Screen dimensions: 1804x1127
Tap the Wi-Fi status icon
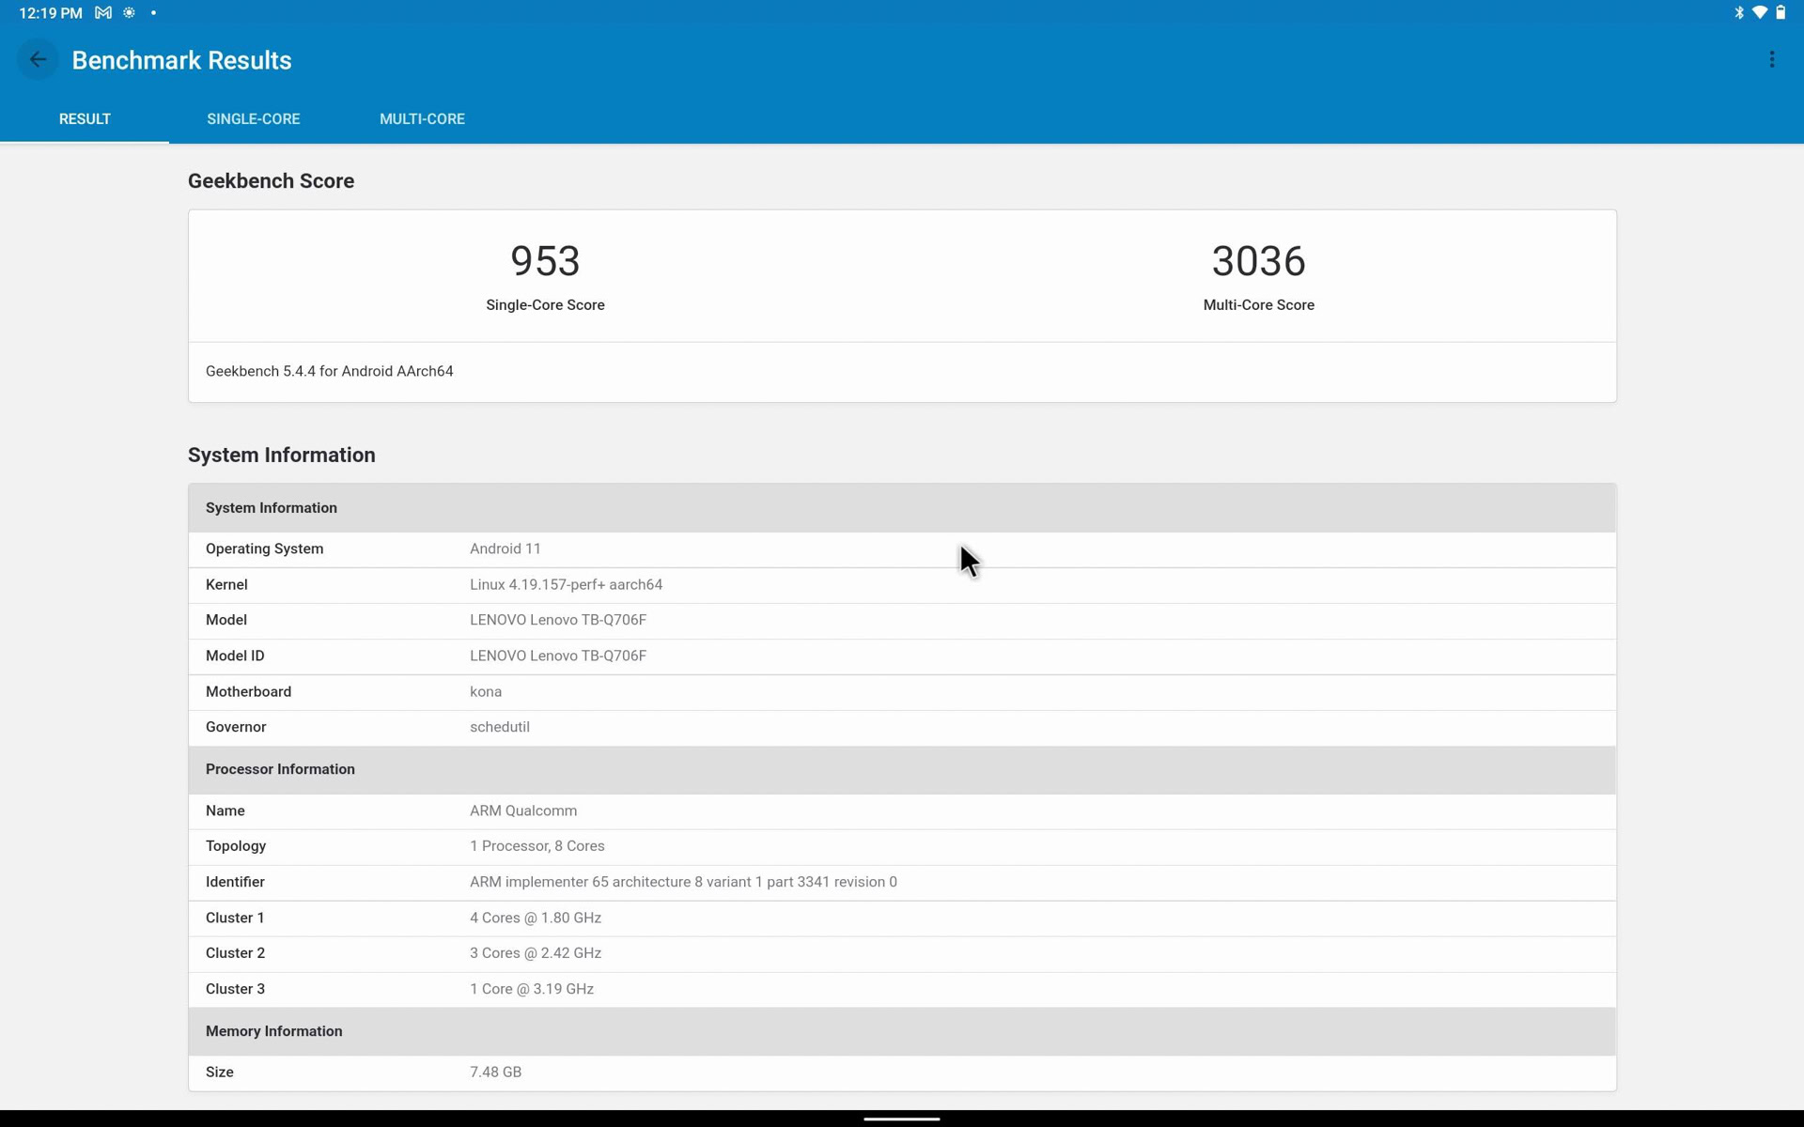1760,13
